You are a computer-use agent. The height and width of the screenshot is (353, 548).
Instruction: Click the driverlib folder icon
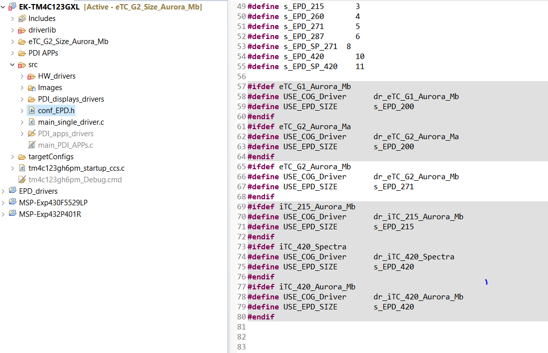22,30
